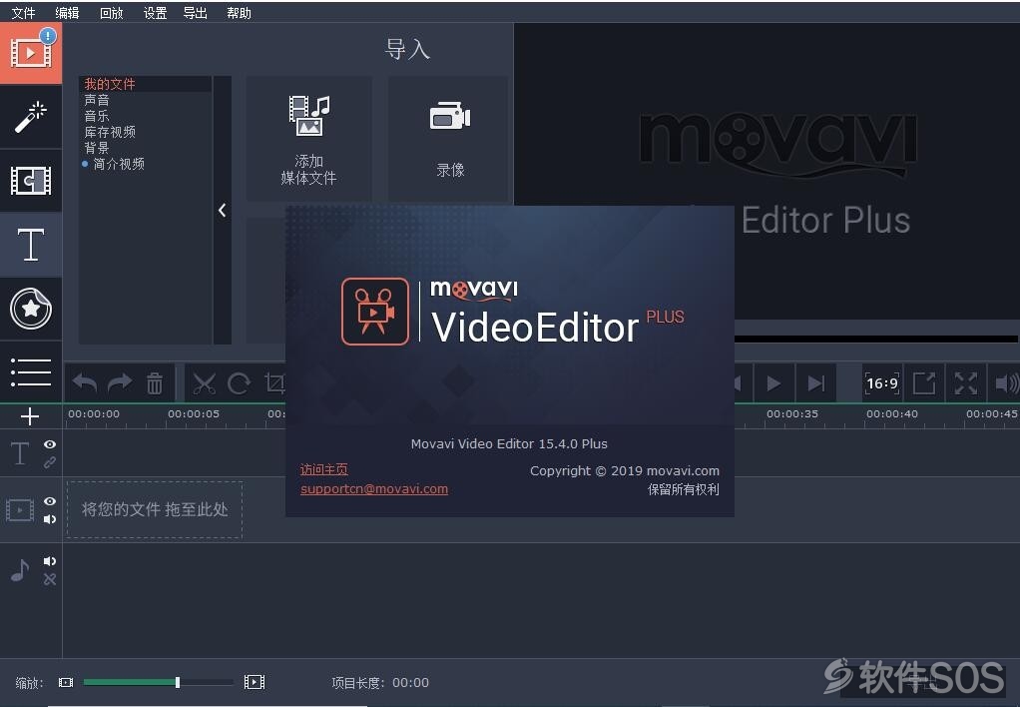Select the Crop tool icon

pyautogui.click(x=274, y=382)
